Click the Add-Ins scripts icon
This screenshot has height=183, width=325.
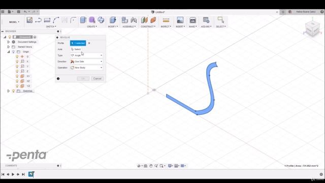pyautogui.click(x=206, y=20)
